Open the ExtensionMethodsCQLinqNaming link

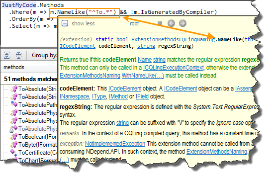(x=173, y=40)
